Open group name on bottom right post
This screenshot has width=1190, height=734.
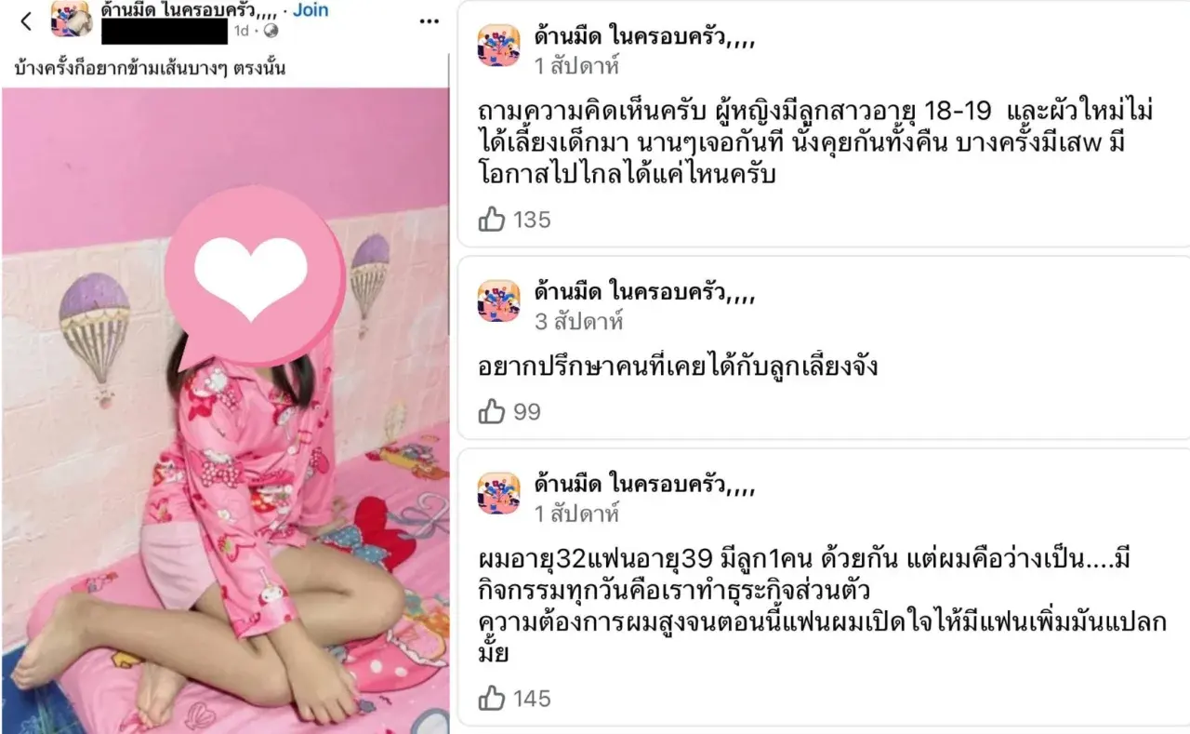click(644, 483)
